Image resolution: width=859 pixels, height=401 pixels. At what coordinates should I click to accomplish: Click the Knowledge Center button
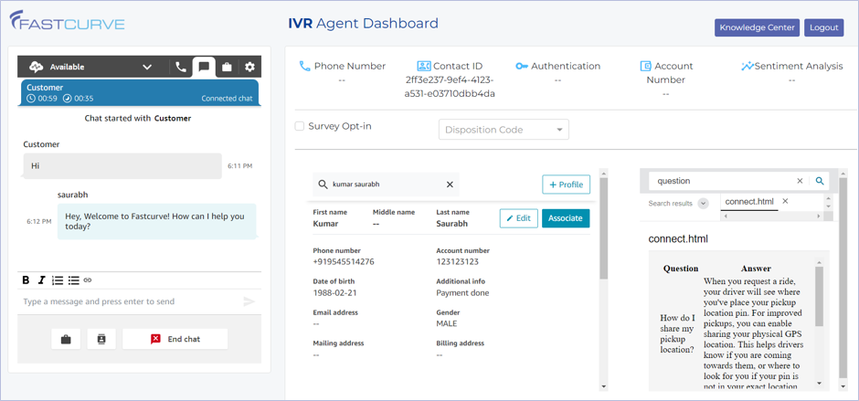(757, 27)
